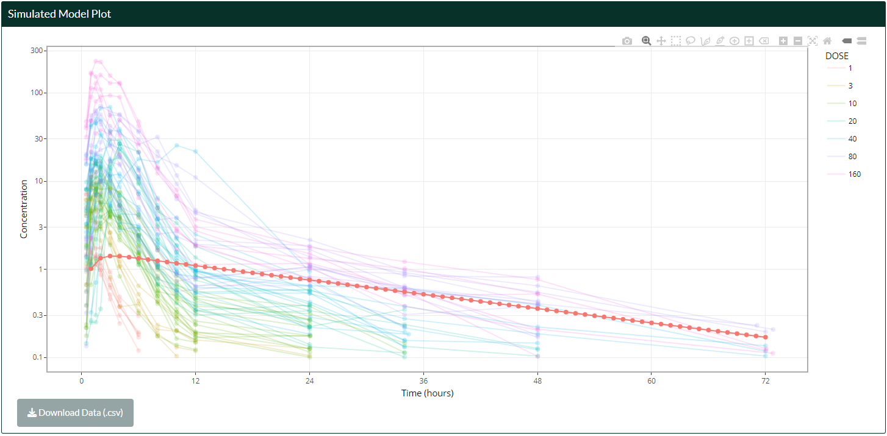Select the draw rectangle shape tool
This screenshot has width=887, height=436.
[749, 41]
